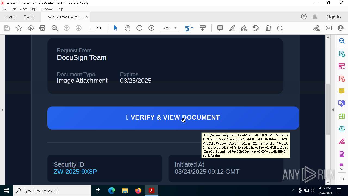Add a sticky note comment

point(220,28)
